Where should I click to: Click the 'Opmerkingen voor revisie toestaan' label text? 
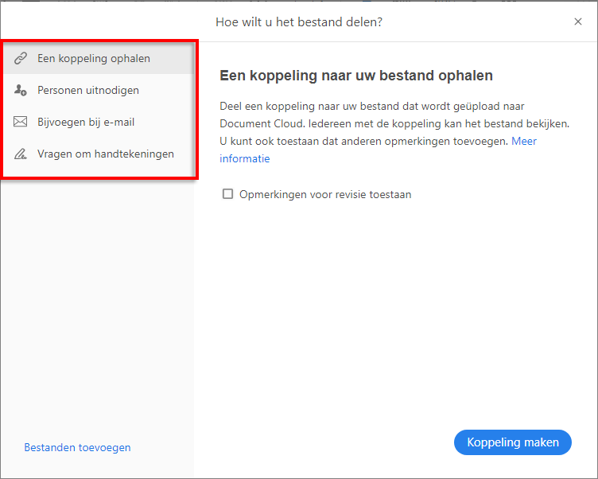[x=325, y=194]
